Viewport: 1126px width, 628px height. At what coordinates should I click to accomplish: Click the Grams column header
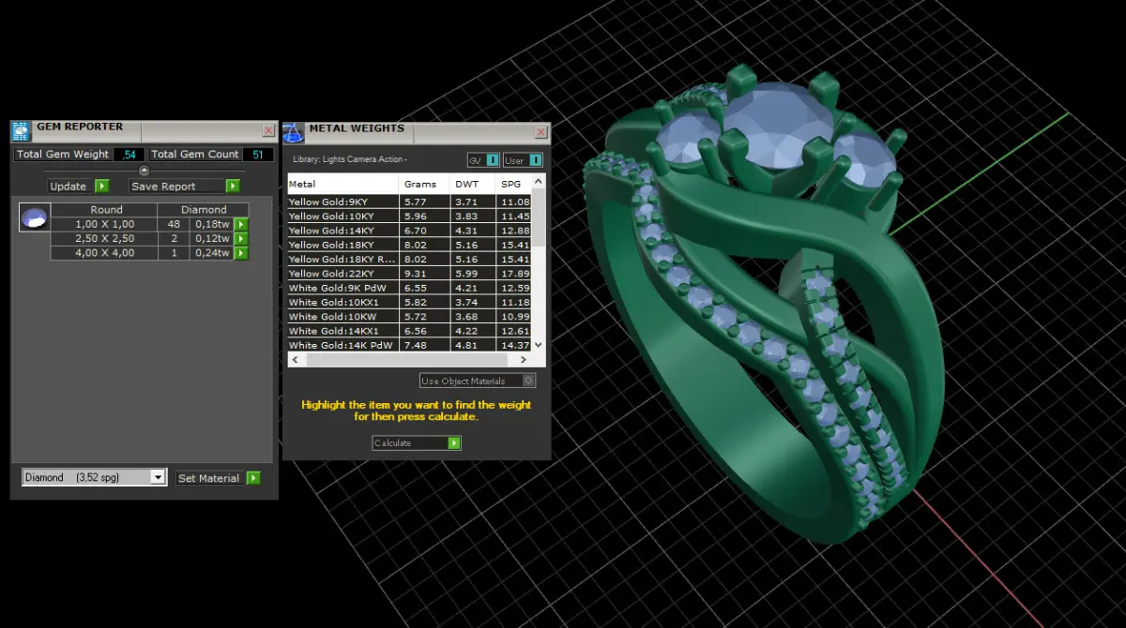425,184
